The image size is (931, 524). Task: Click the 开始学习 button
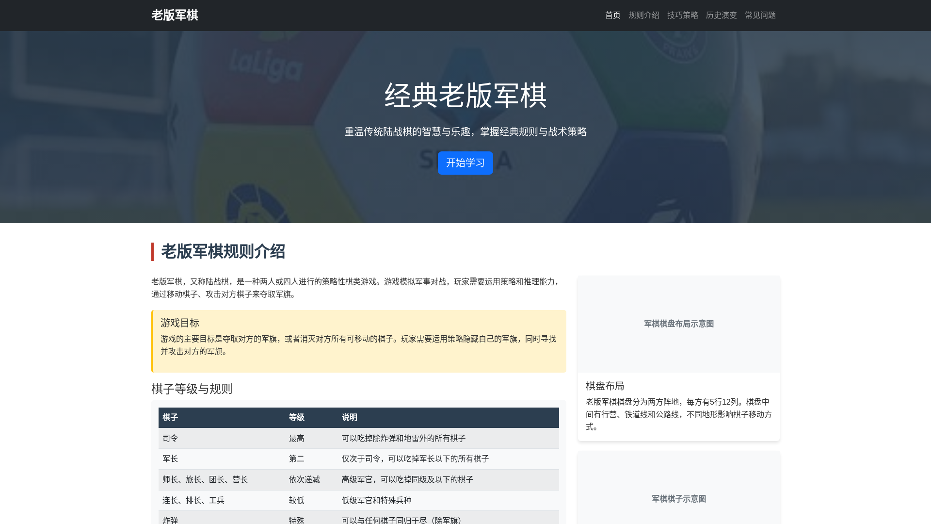pyautogui.click(x=465, y=163)
